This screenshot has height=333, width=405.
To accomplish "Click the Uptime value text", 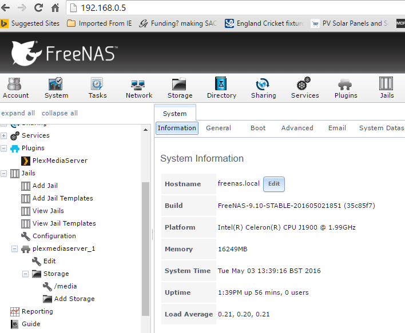I will (263, 293).
